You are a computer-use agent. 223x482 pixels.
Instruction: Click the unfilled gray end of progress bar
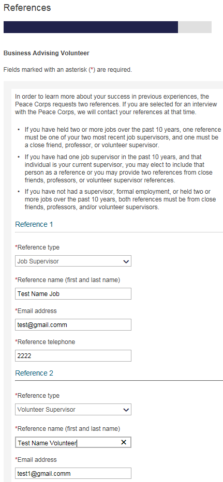tap(195, 27)
